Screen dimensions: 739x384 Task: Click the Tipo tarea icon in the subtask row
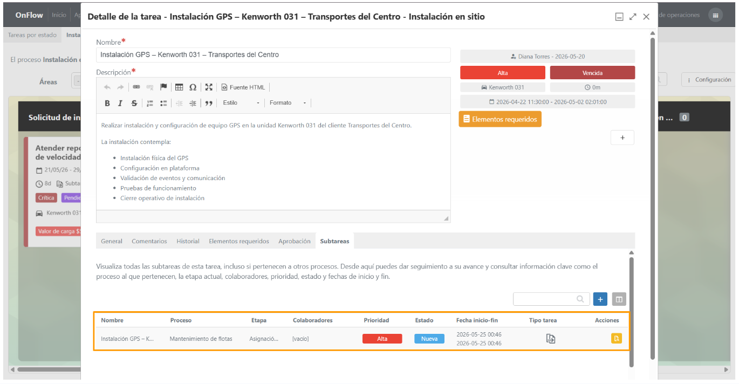(551, 339)
